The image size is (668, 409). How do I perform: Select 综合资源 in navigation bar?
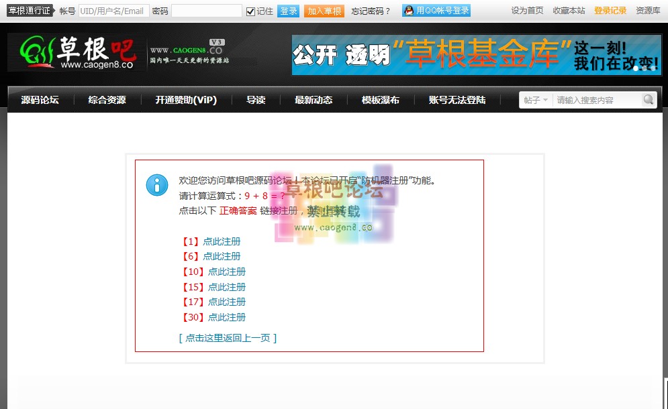pos(107,100)
